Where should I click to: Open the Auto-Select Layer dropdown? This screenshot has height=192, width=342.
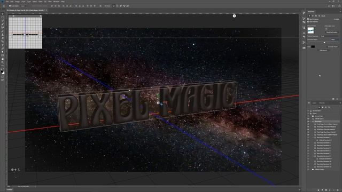[x=24, y=6]
